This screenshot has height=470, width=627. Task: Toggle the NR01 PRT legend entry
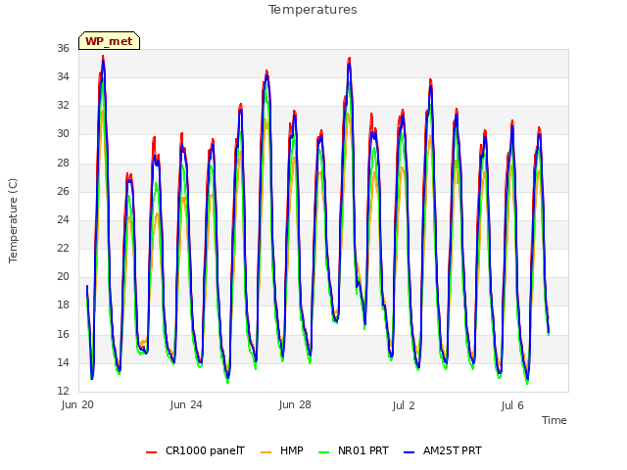354,451
